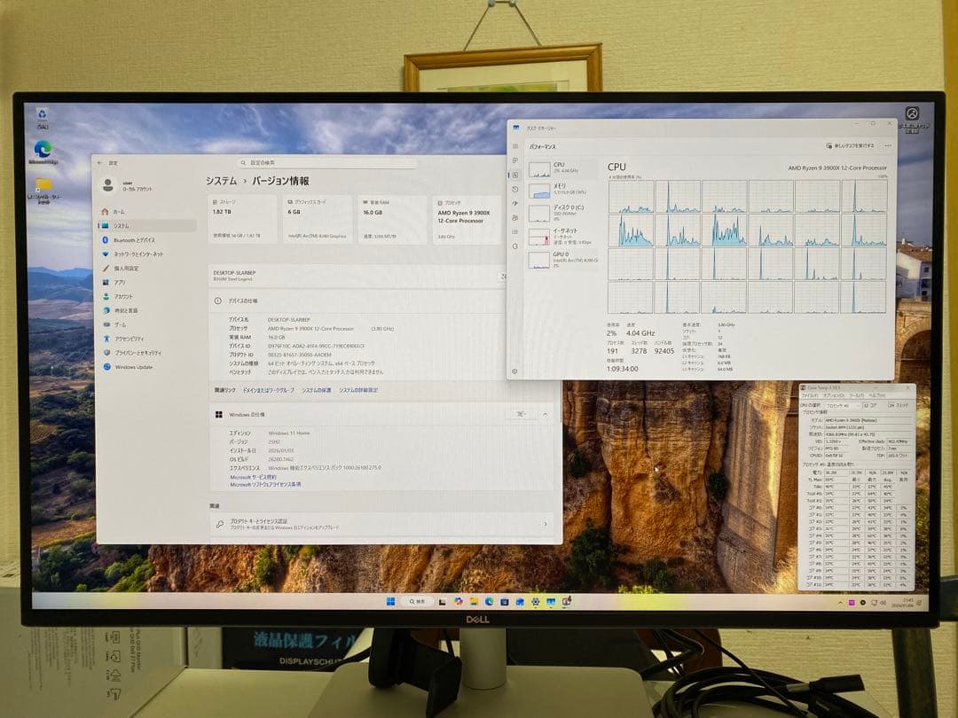Select App history in Task Manager sidebar

514,188
